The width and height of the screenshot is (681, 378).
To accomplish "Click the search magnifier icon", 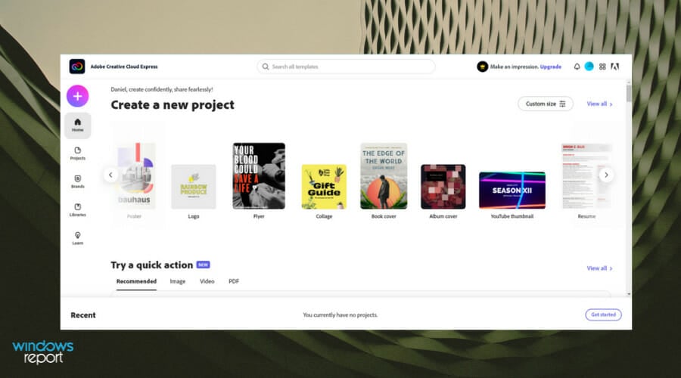I will (266, 67).
